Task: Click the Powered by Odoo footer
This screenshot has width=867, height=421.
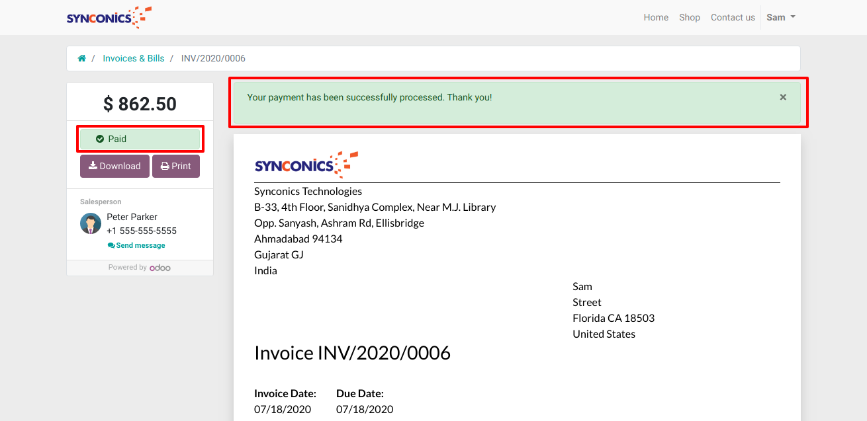Action: 140,268
